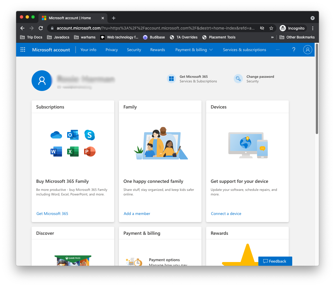Image resolution: width=335 pixels, height=287 pixels.
Task: Click the Add a member link
Action: coord(137,213)
